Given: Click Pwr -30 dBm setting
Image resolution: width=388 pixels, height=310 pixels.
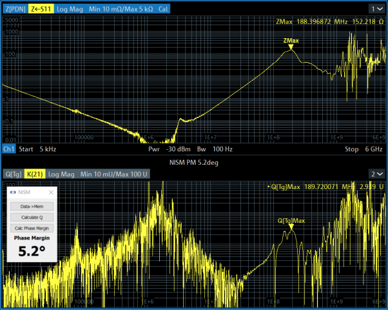Looking at the screenshot, I should (170, 149).
